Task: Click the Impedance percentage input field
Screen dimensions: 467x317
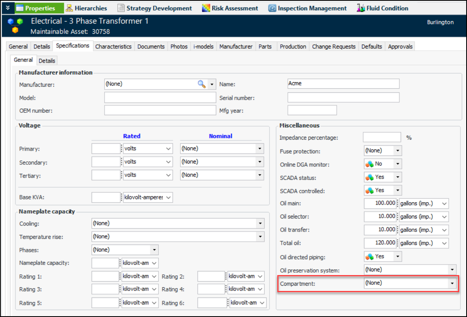Action: 381,138
